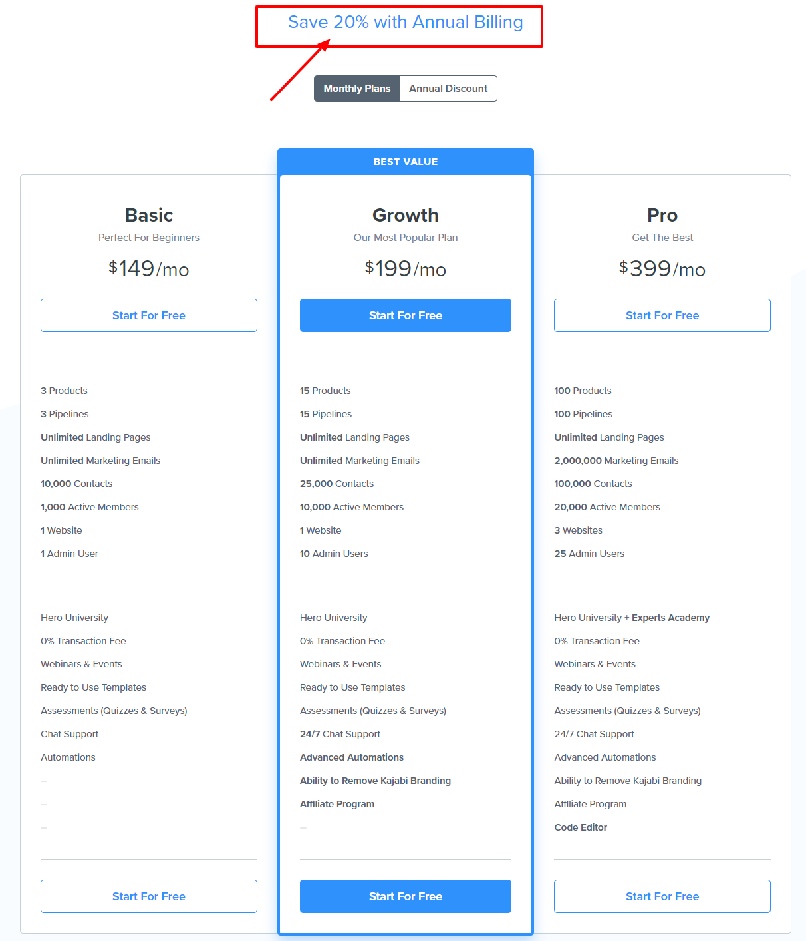Select the Pro plan title

[662, 215]
